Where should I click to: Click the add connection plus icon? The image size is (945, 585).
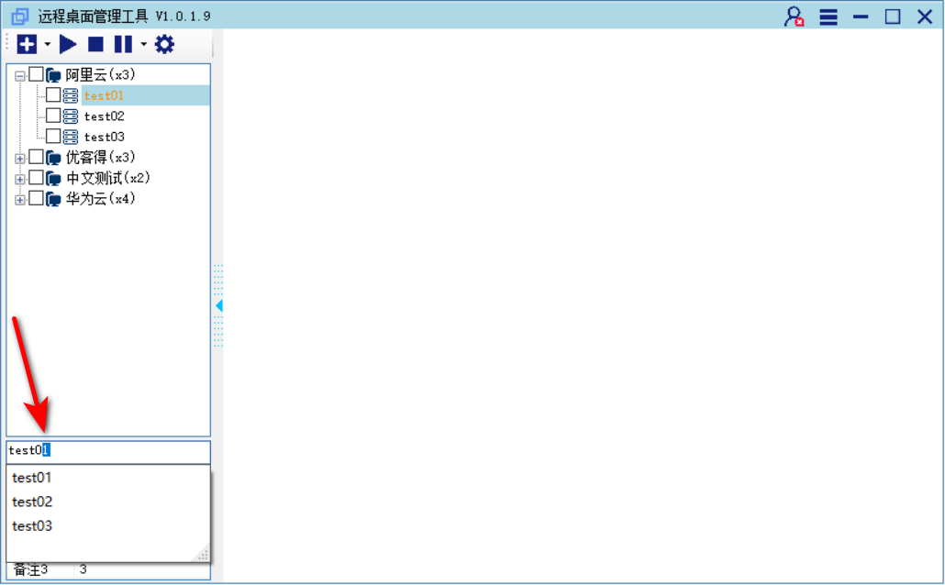click(27, 44)
